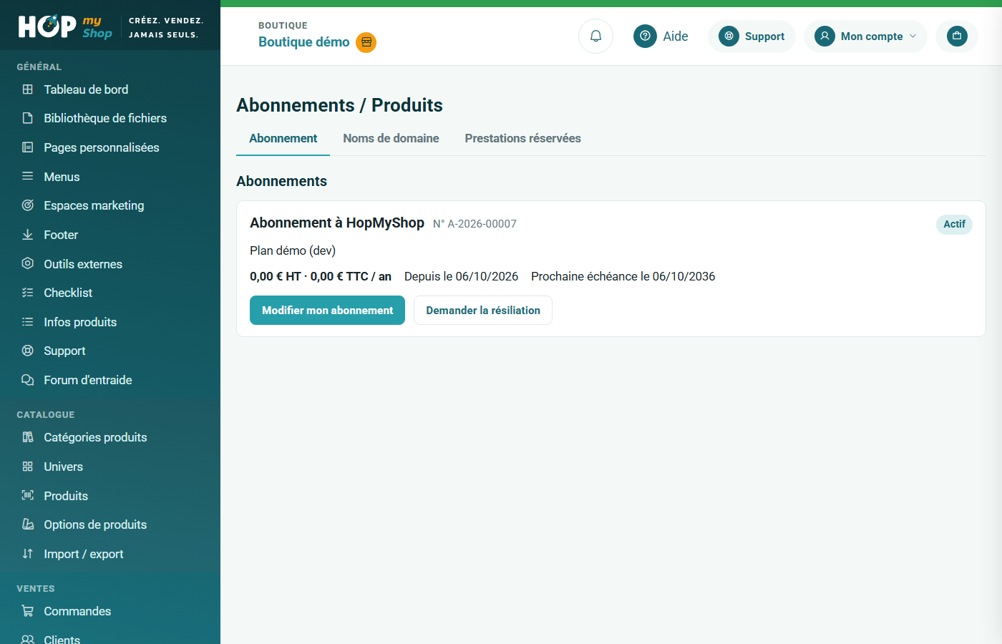Switch to the Noms de domaine tab
This screenshot has width=1002, height=644.
click(391, 138)
